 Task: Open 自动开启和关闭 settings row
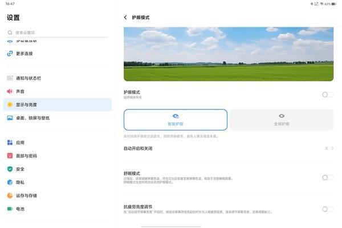click(229, 148)
